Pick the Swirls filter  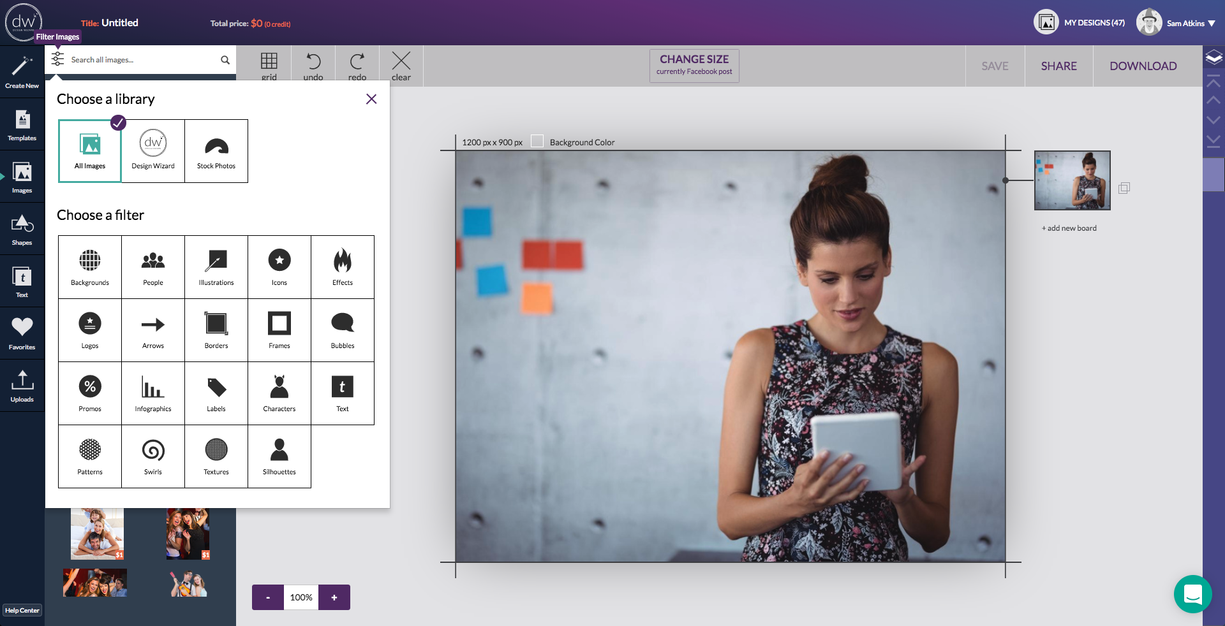coord(153,456)
